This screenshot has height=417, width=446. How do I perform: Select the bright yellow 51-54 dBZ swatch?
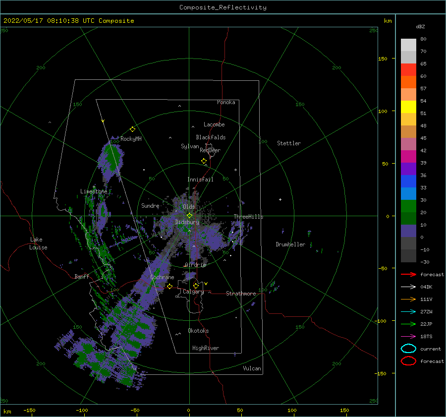tap(408, 107)
